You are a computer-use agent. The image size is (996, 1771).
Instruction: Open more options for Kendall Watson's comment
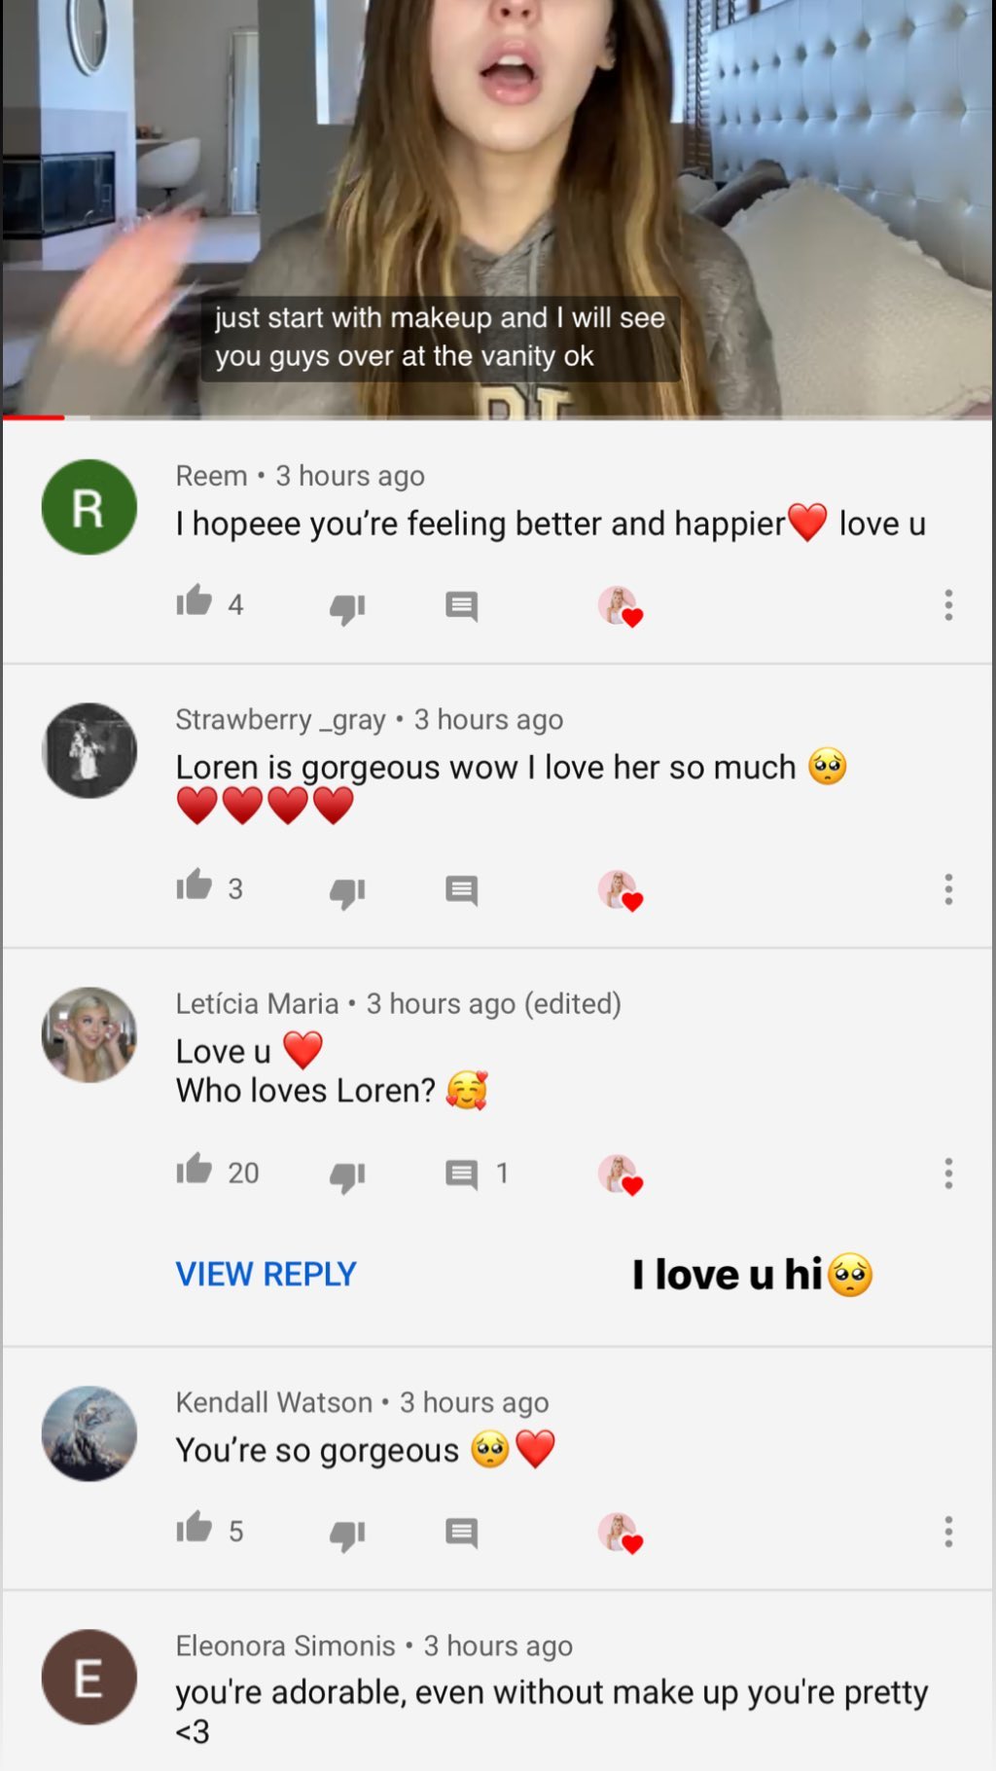[x=948, y=1532]
